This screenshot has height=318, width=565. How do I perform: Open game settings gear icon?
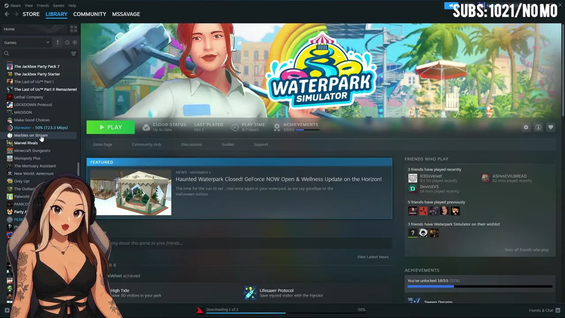tap(526, 127)
